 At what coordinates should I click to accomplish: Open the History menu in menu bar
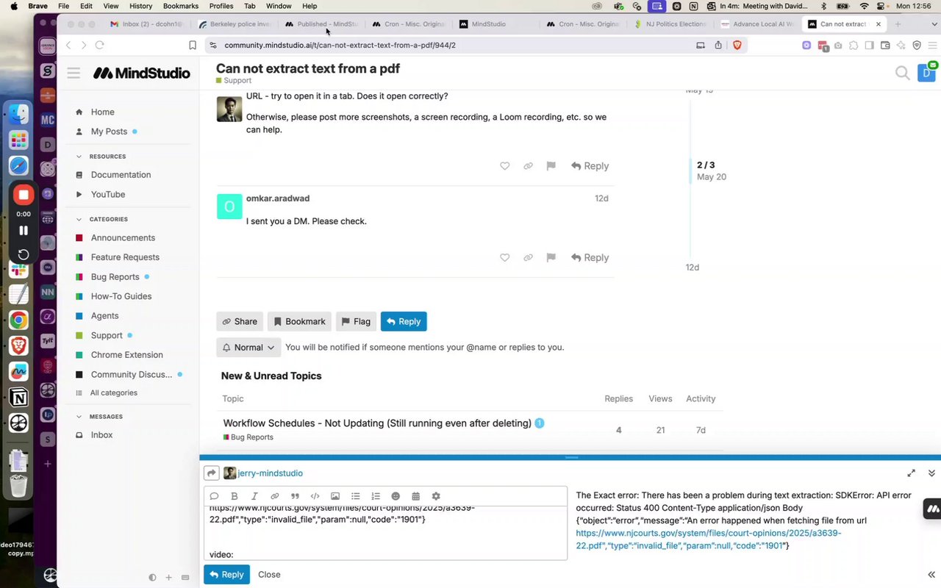(140, 6)
